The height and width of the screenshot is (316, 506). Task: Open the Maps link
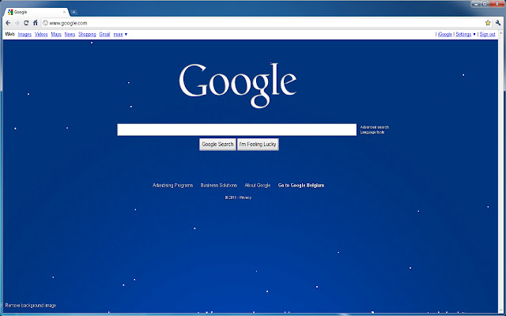click(56, 34)
